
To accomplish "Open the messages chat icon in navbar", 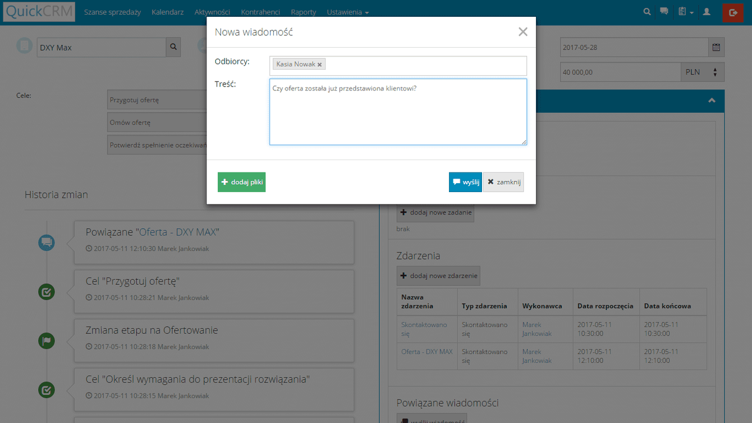I will [x=664, y=12].
